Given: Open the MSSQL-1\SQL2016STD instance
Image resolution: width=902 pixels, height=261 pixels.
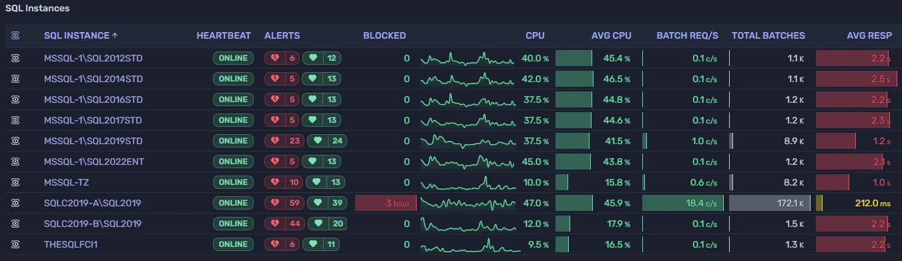Looking at the screenshot, I should pyautogui.click(x=93, y=99).
